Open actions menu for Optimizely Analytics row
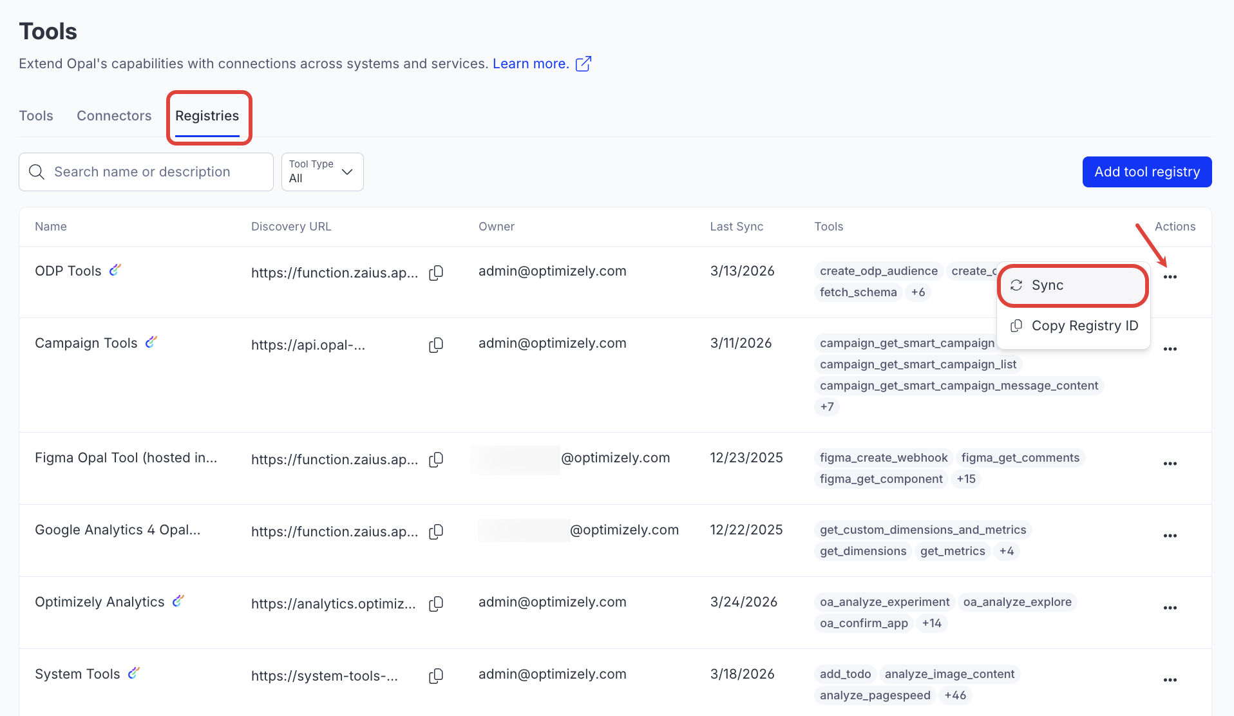This screenshot has height=716, width=1234. 1170,608
